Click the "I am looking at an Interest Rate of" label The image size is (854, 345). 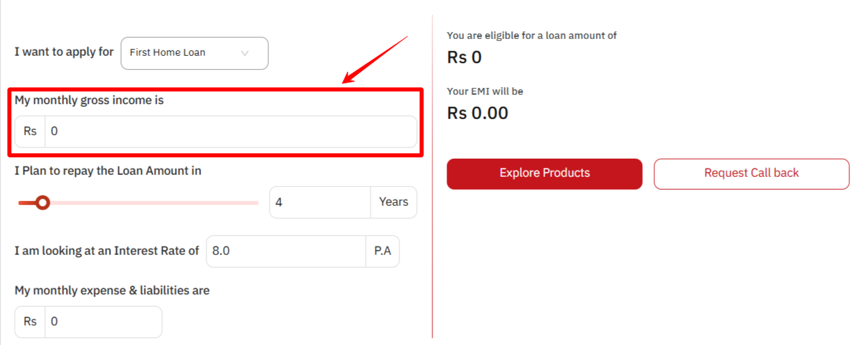(x=107, y=251)
